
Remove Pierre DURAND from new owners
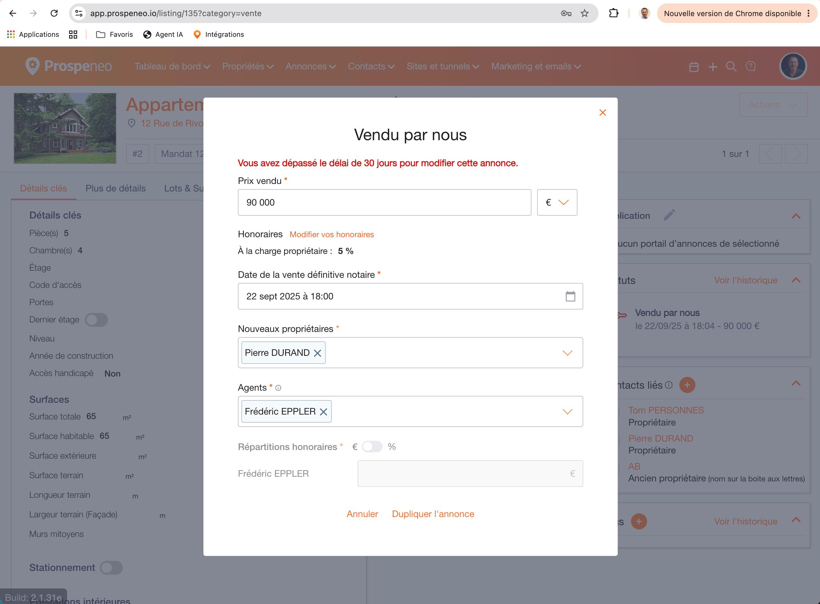318,353
